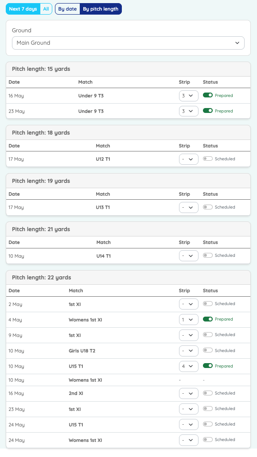The image size is (257, 457).
Task: Open strip dropdown for Under 9 T3 on 16 May
Action: coord(188,96)
